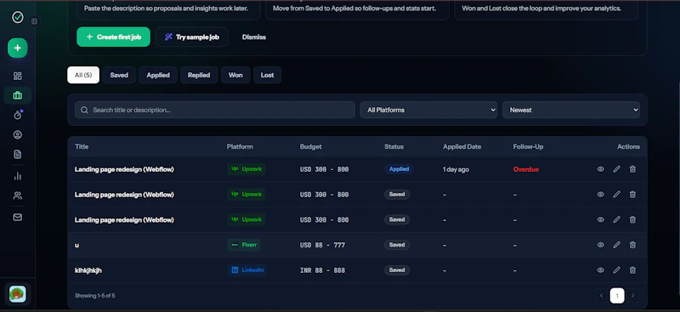This screenshot has width=680, height=312.
Task: Open the document page icon in sidebar
Action: [x=17, y=154]
